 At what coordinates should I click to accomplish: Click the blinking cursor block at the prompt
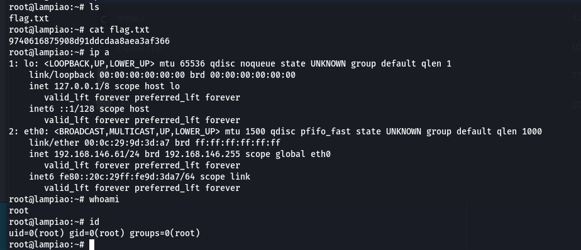[92, 244]
